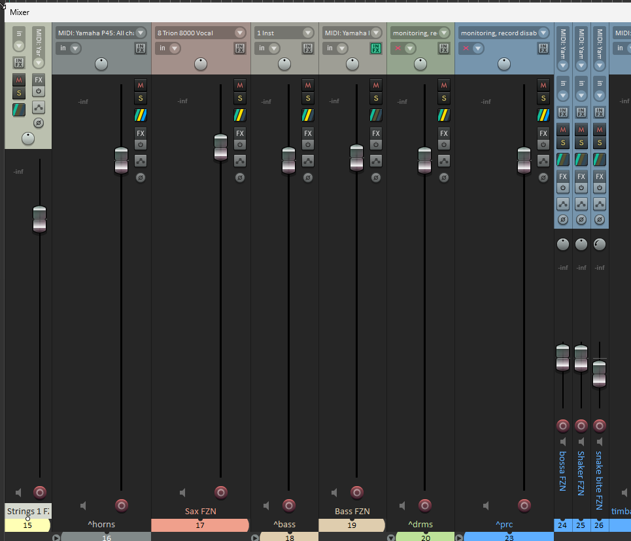Invert phase on Strings 1 FZN track
Screen dimensions: 631x541
click(39, 123)
